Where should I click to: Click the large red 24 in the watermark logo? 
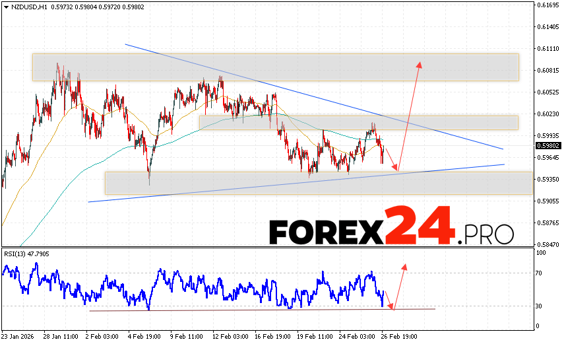420,228
